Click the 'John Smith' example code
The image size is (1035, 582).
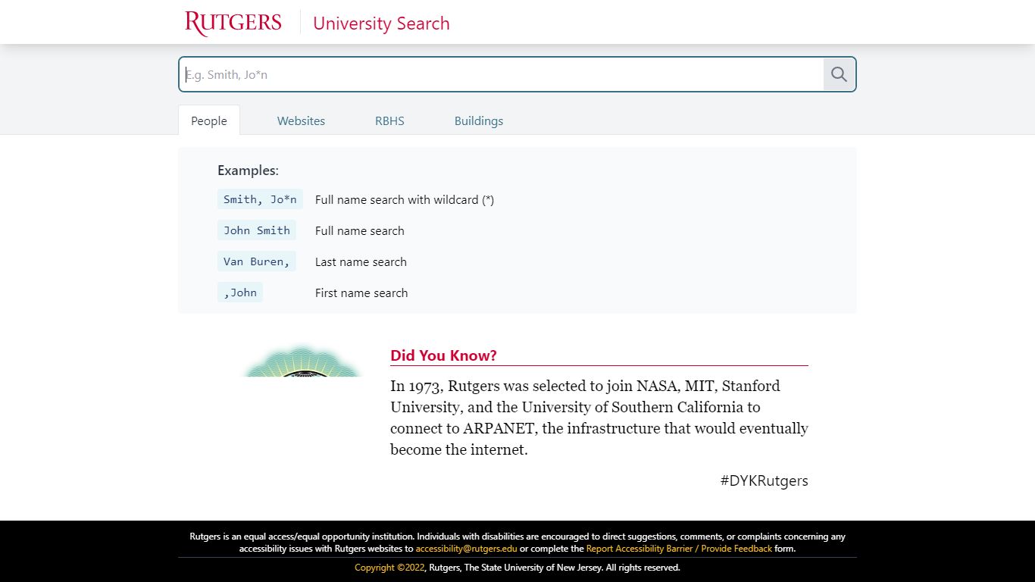point(257,230)
